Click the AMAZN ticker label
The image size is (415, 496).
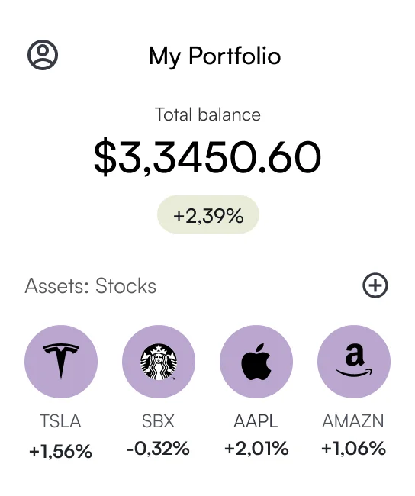click(353, 421)
